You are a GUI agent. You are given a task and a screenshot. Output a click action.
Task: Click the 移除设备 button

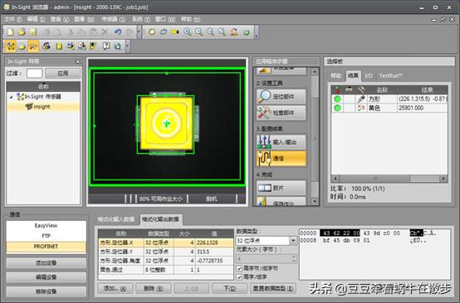46,291
